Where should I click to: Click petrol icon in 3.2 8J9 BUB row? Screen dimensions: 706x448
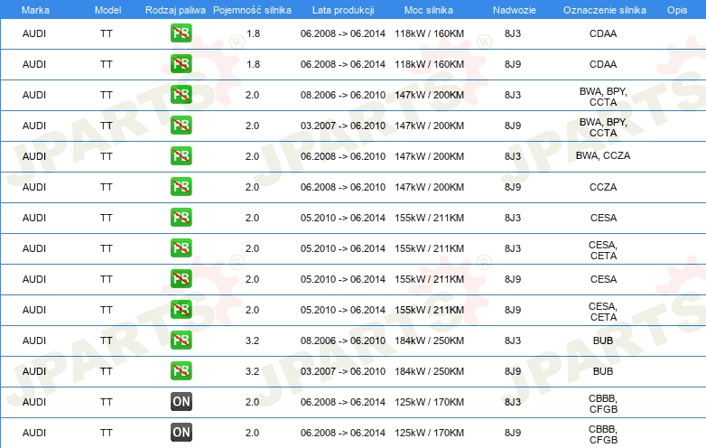181,371
